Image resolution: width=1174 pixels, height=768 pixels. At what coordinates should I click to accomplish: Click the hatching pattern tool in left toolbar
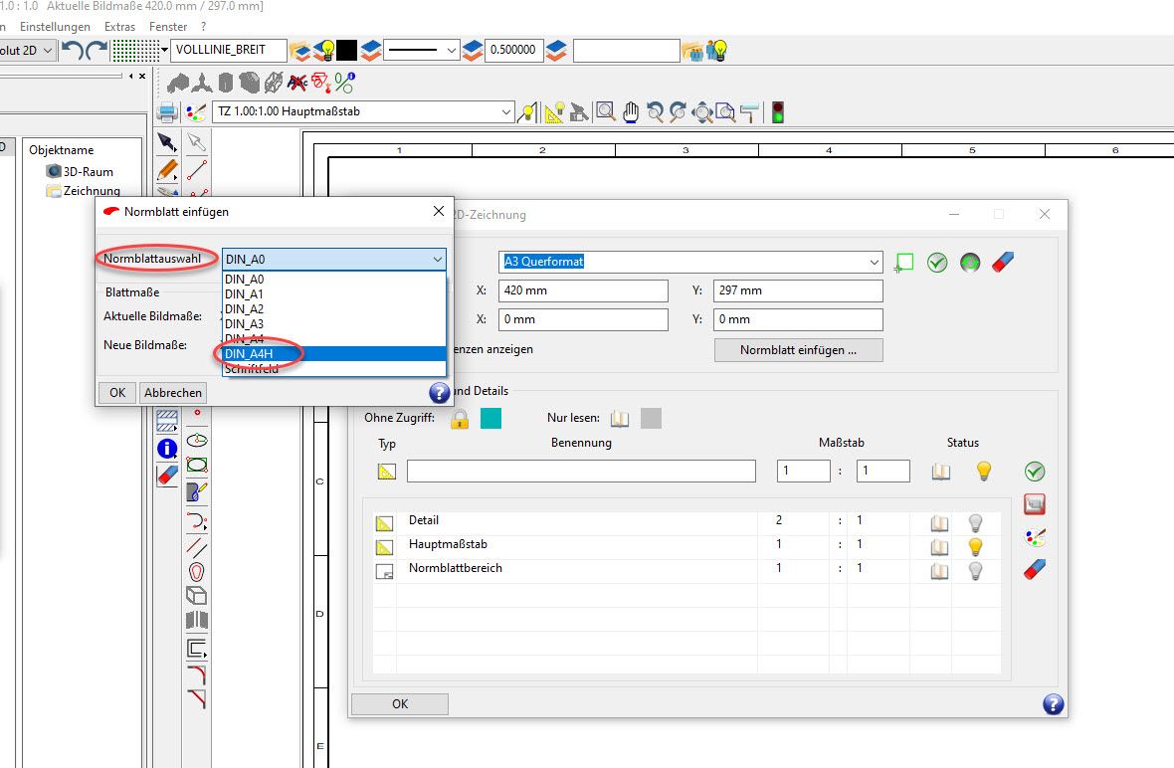pos(167,421)
